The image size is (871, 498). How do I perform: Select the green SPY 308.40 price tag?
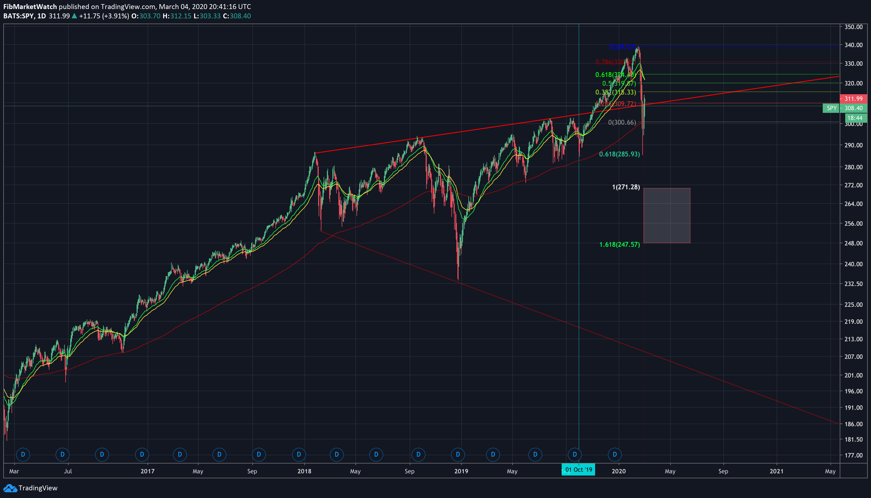tap(845, 108)
